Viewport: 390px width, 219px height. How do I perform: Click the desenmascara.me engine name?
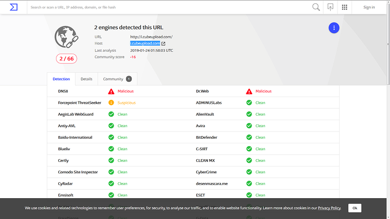212,183
